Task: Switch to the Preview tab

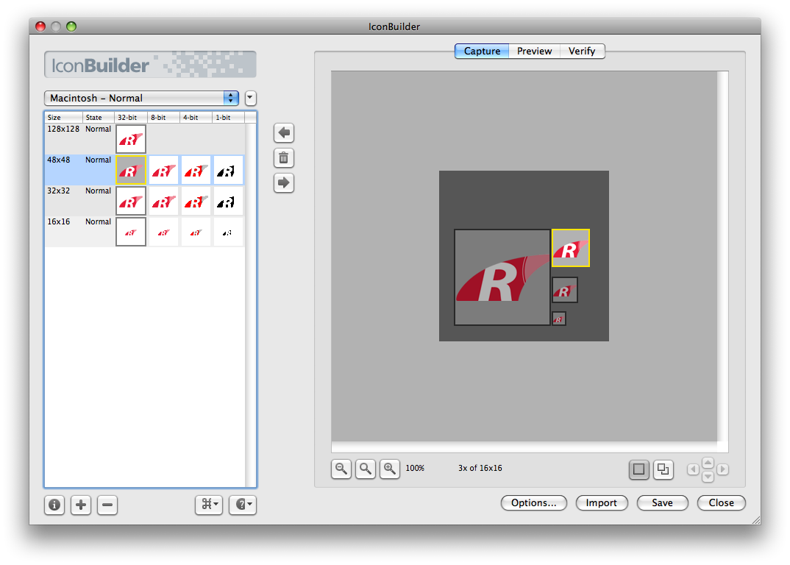Action: coord(534,51)
